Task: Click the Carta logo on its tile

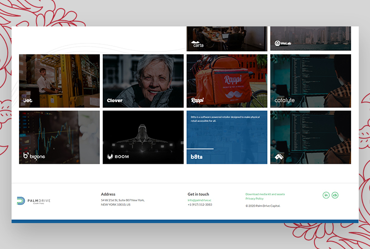Action: [197, 44]
